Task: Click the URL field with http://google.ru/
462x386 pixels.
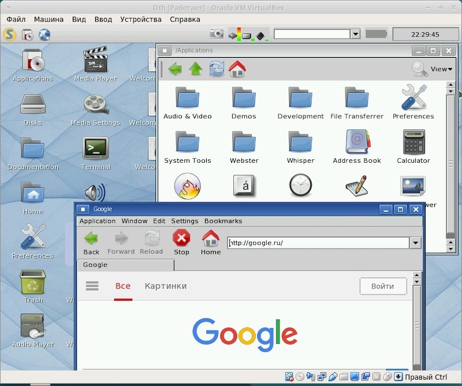Action: tap(318, 243)
